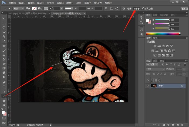Select the Clone Stamp tool
189x127 pixels.
pyautogui.click(x=4, y=55)
